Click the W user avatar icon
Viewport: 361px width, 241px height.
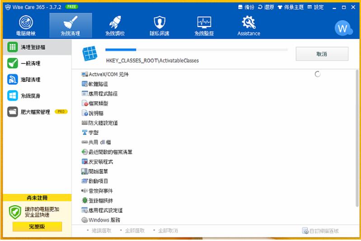click(342, 28)
